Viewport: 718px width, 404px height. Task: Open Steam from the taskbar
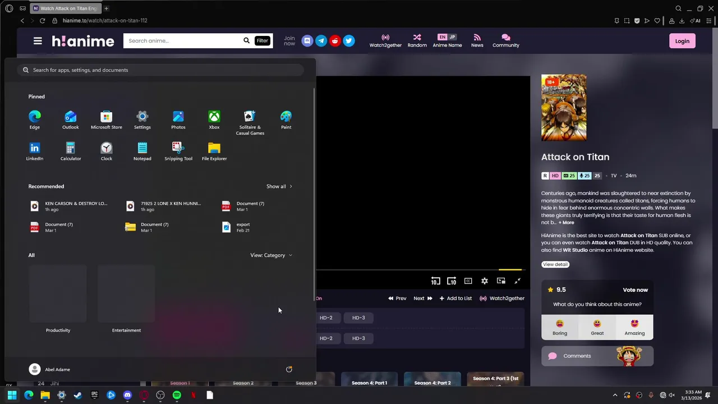pyautogui.click(x=78, y=395)
